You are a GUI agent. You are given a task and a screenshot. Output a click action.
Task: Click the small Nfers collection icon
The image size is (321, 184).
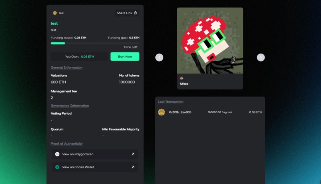(x=182, y=78)
